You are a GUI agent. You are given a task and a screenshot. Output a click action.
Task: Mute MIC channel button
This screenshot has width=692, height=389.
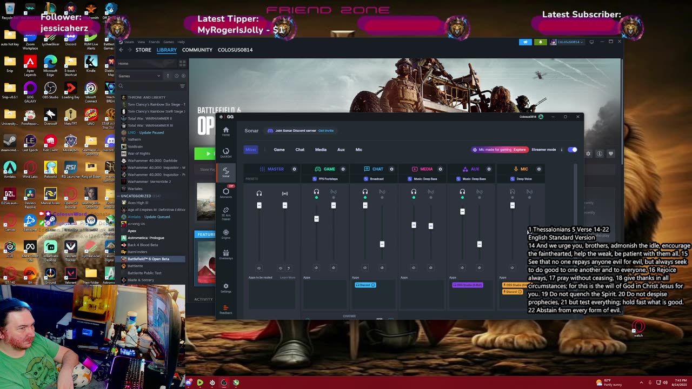coord(512,267)
